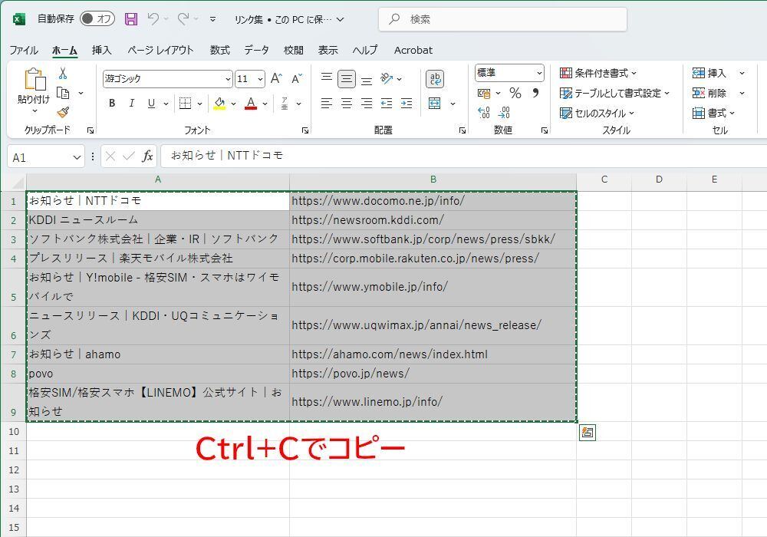Expand the Customize Quick Access Toolbar arrow
Viewport: 767px width, 537px height.
tap(212, 20)
